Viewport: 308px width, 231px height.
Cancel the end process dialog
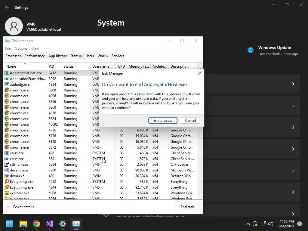(190, 120)
